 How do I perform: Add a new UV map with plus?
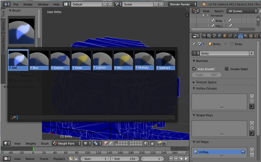pos(252,150)
